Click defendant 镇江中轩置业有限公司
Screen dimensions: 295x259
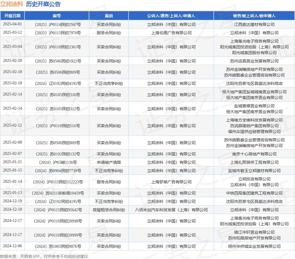pos(254,232)
